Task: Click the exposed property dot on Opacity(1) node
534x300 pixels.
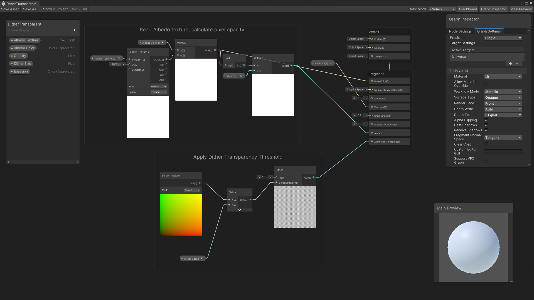Action: [224, 76]
